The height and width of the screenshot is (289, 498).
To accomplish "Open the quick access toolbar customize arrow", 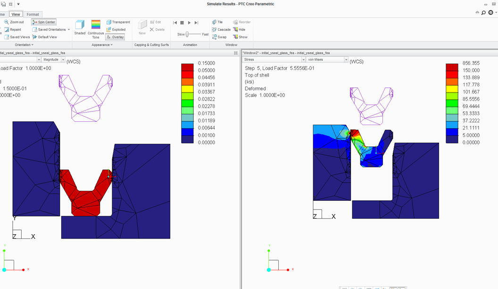I will pos(18,4).
